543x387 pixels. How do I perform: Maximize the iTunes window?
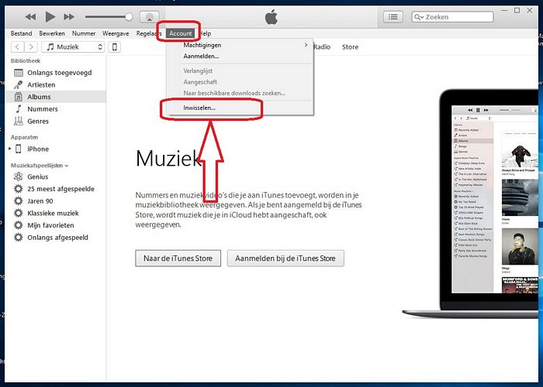[x=517, y=10]
